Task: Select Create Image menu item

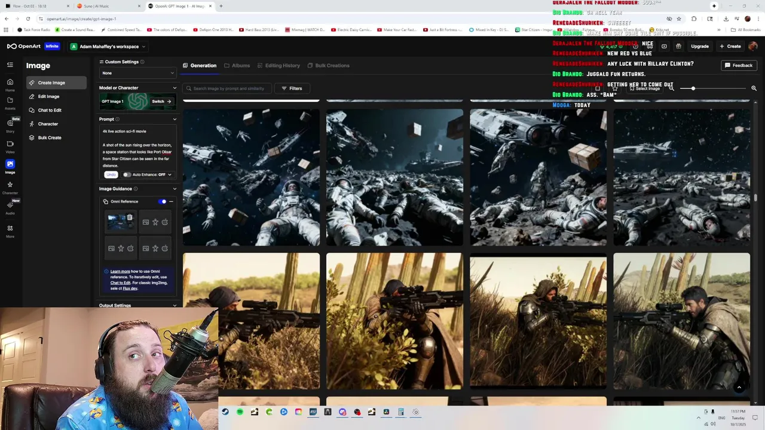Action: (x=57, y=83)
